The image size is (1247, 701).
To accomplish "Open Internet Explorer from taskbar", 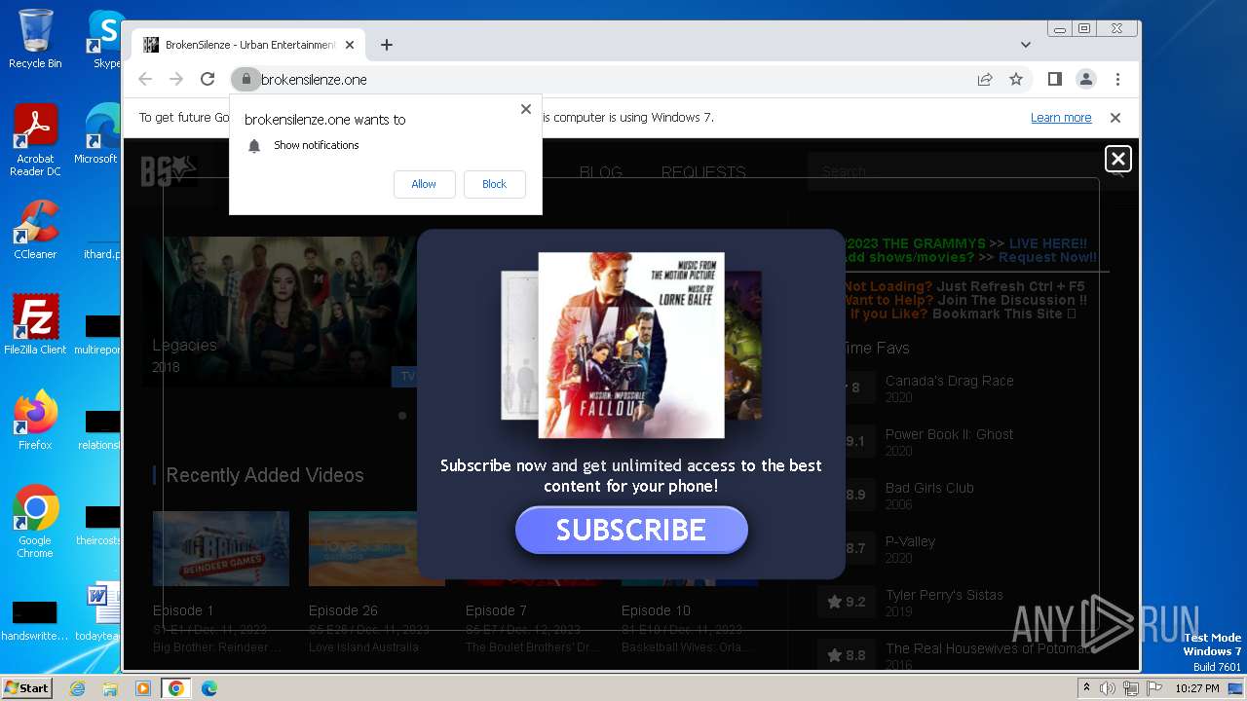I will tap(78, 688).
